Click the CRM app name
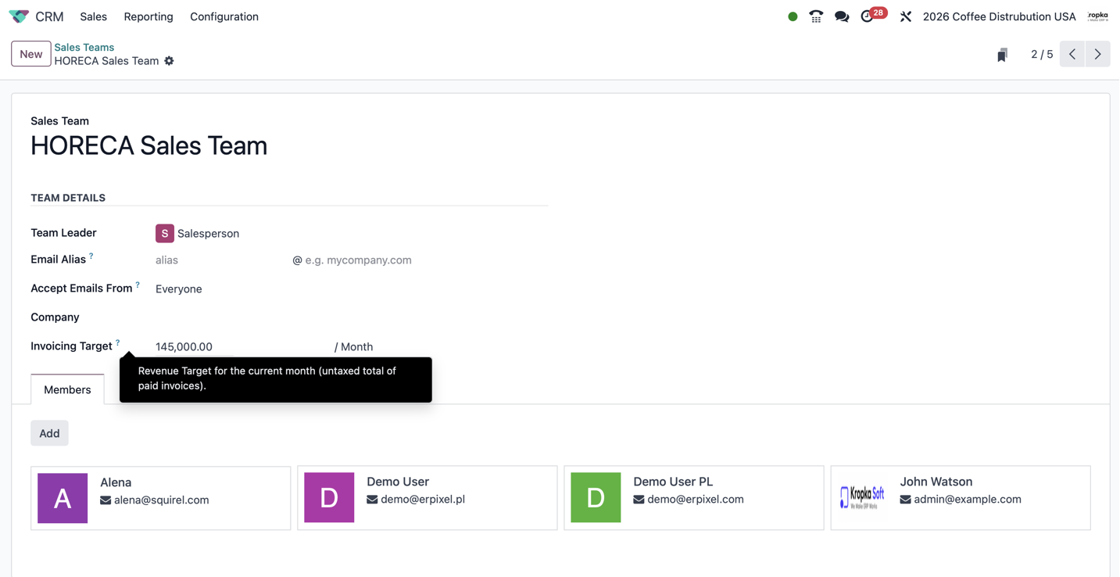Screen dimensions: 1120x577 pos(49,16)
